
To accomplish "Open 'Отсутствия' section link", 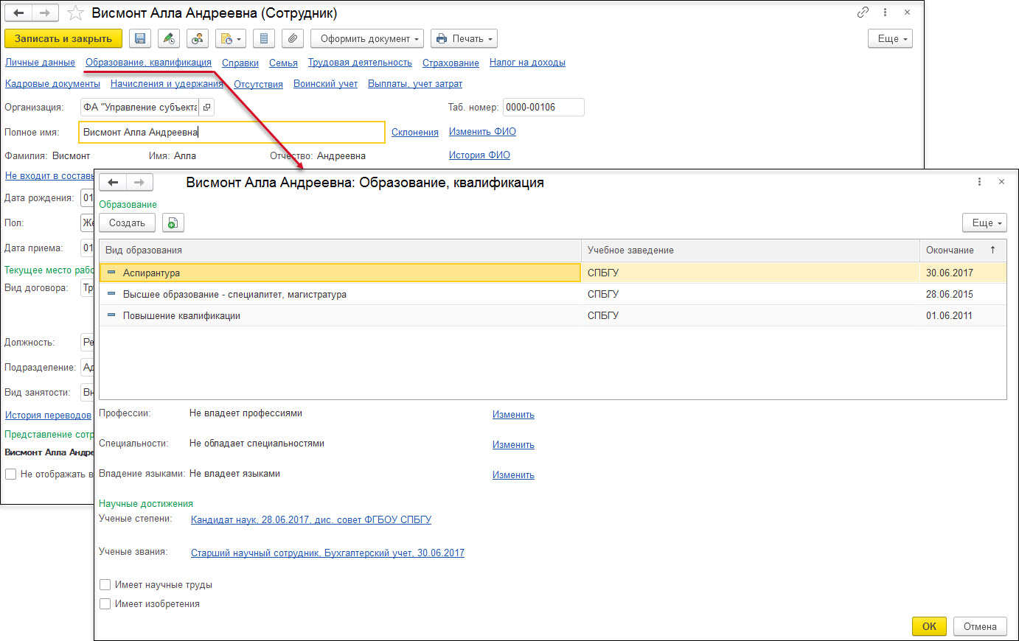I will click(258, 85).
